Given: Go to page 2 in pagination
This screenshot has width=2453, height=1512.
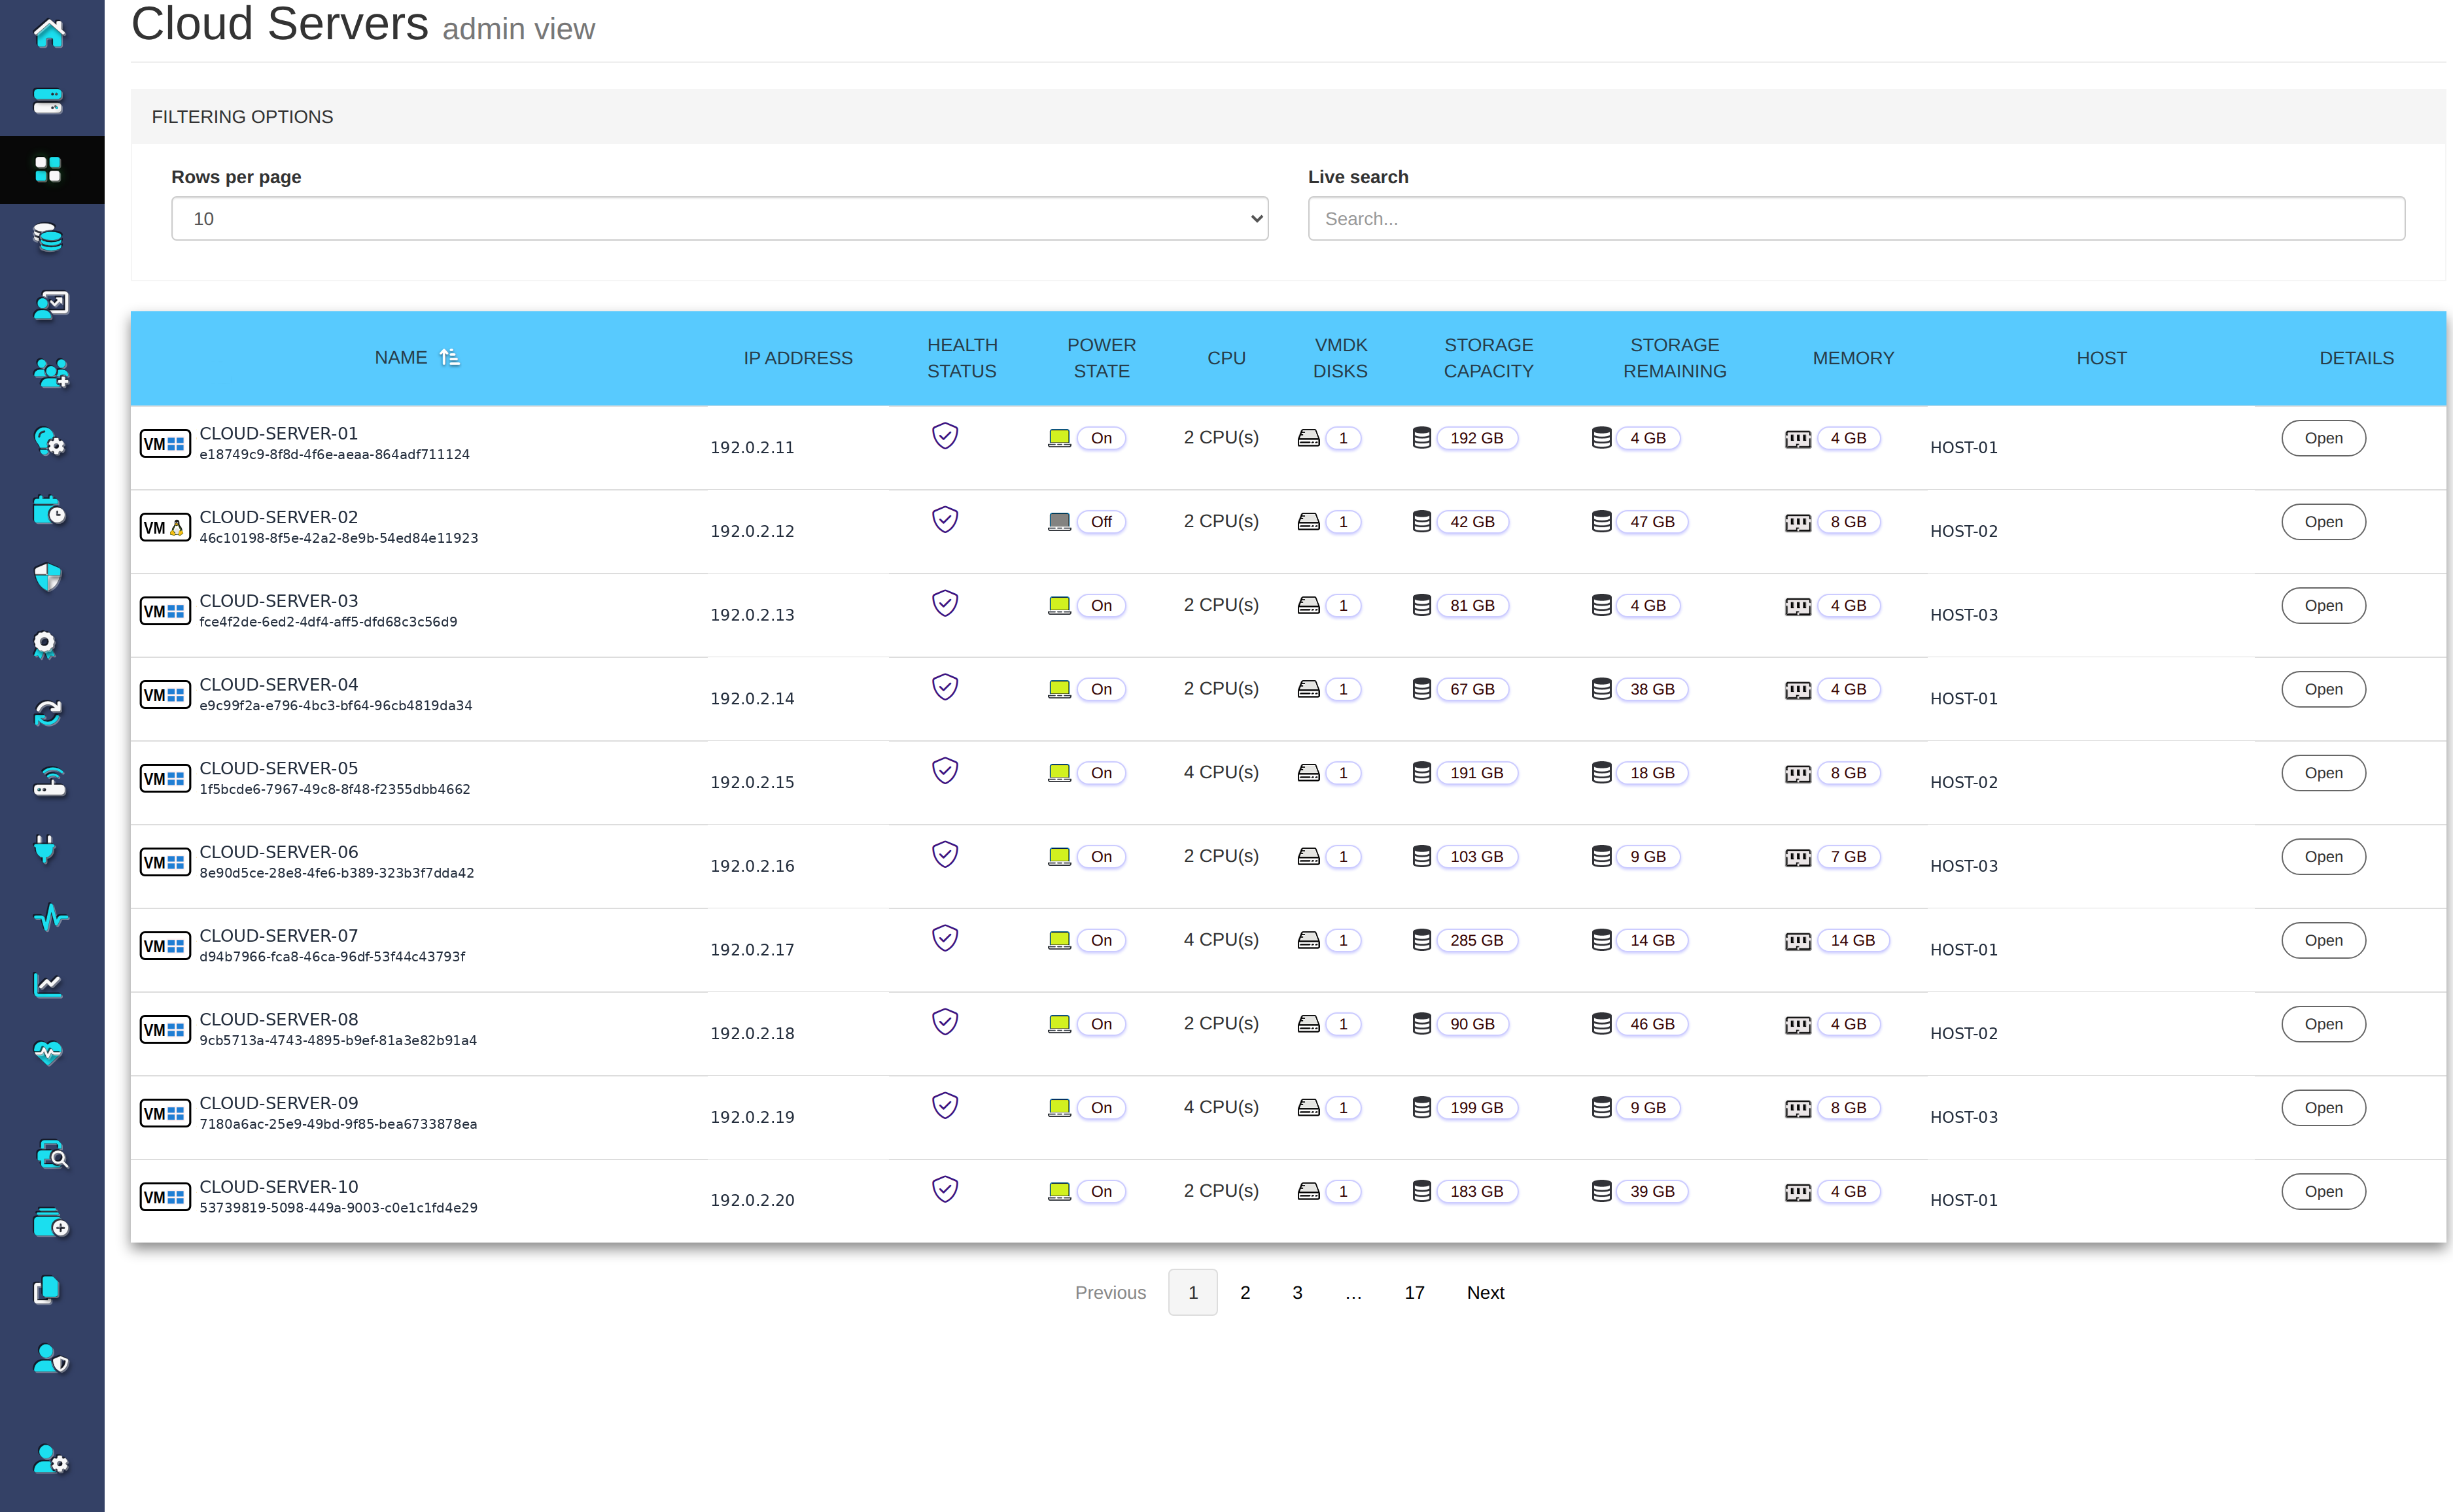Looking at the screenshot, I should 1245,1292.
